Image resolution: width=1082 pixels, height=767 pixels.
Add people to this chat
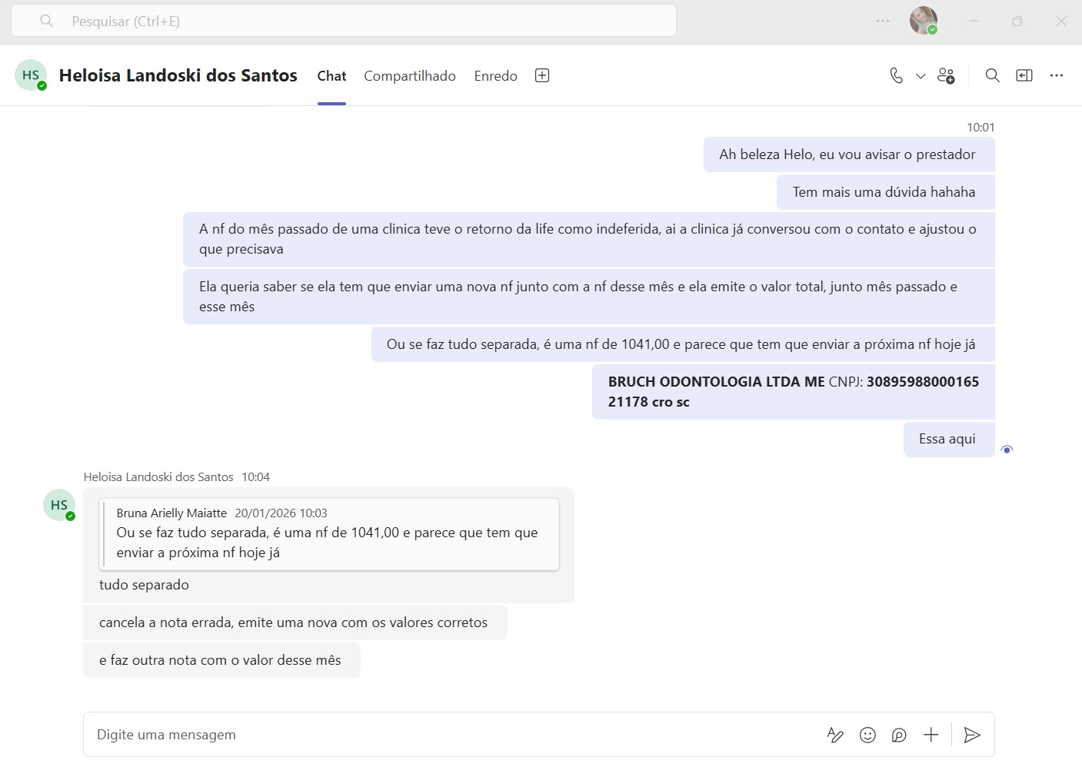[946, 75]
